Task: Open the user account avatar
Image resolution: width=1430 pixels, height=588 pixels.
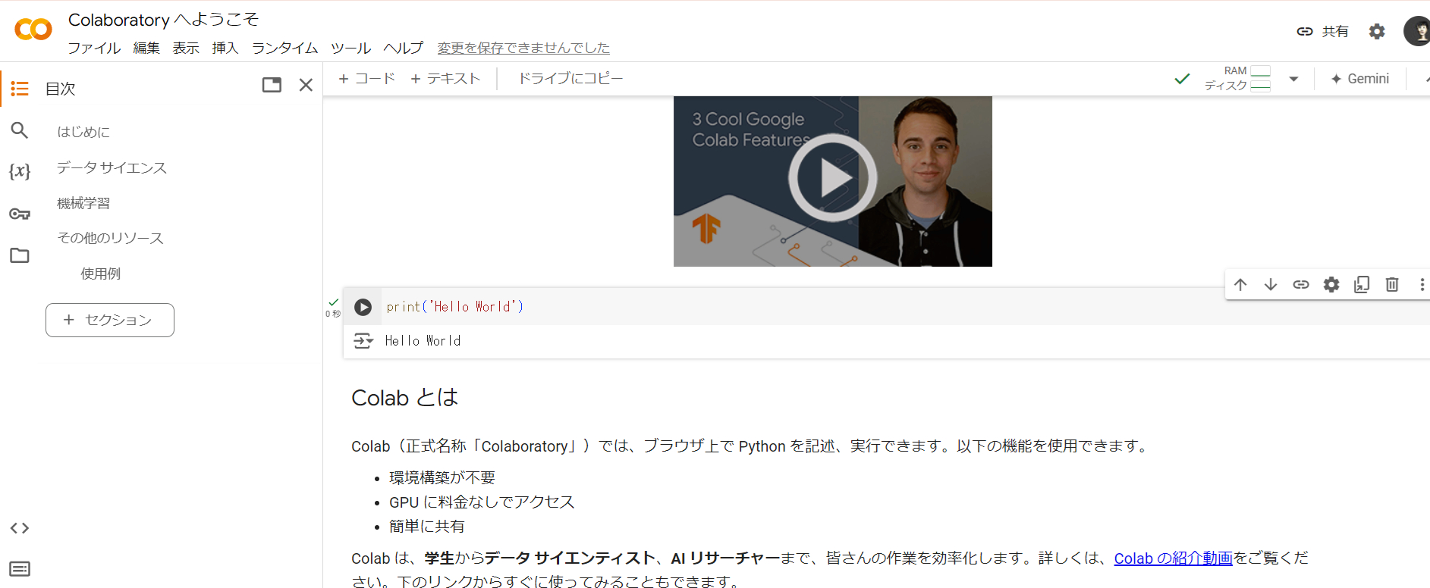Action: (1417, 31)
